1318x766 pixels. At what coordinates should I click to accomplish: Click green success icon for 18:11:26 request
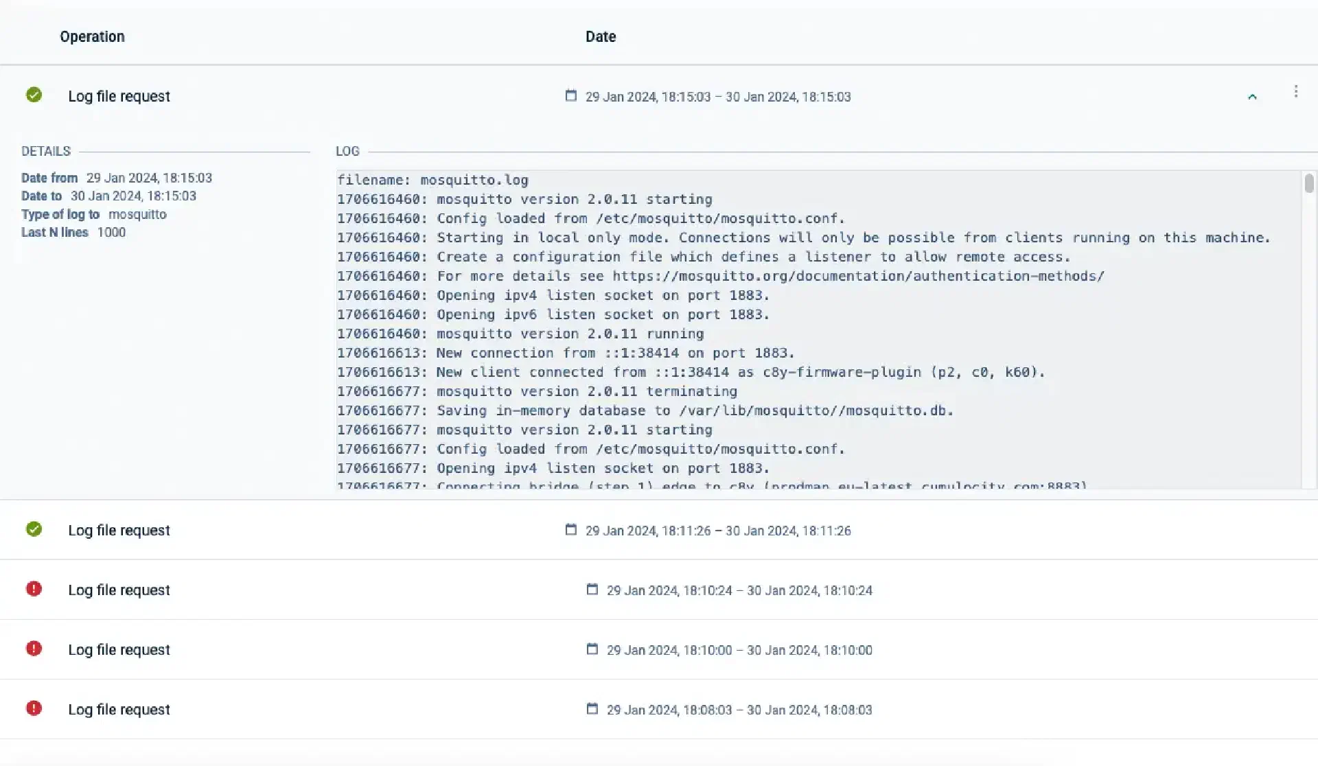tap(34, 529)
